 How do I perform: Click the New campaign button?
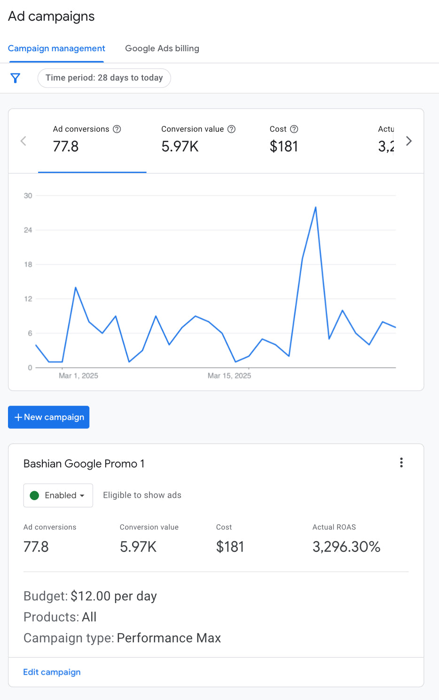pyautogui.click(x=48, y=417)
